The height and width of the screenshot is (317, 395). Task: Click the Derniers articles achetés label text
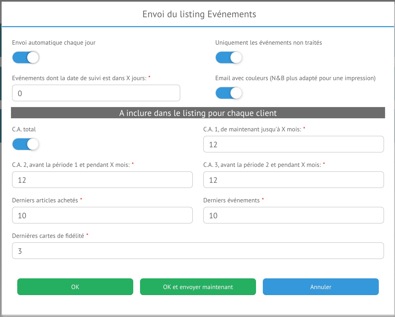45,201
